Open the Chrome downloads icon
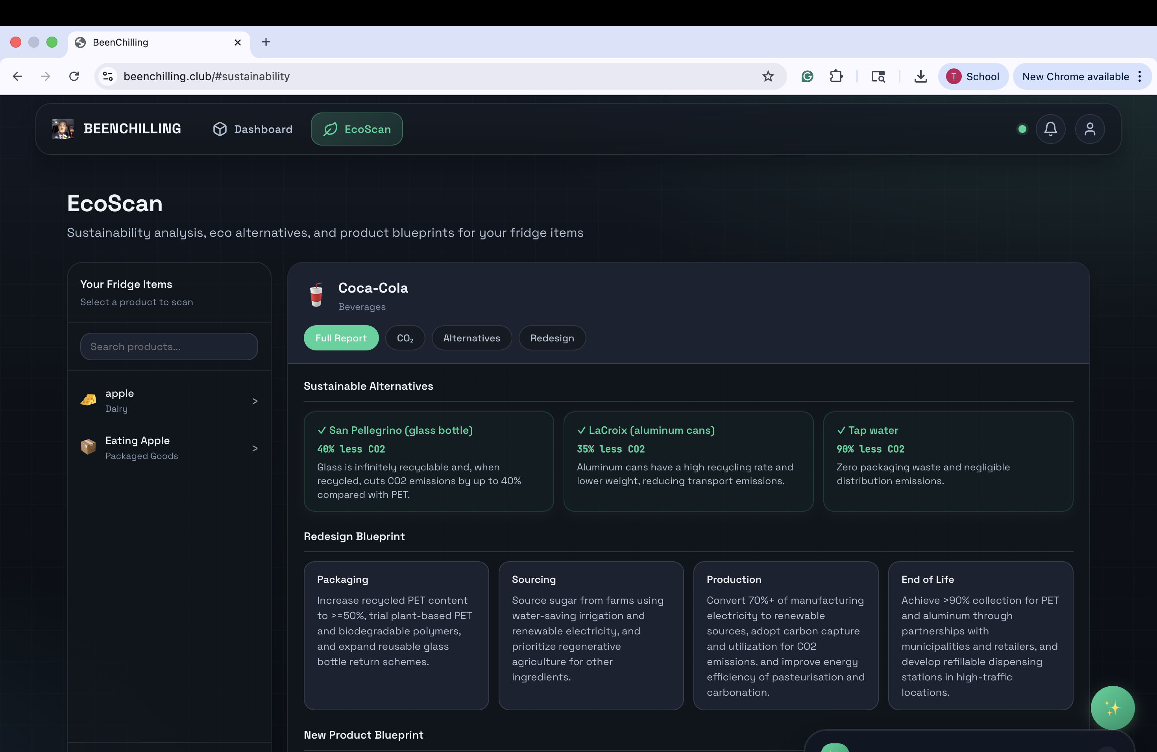 (920, 76)
